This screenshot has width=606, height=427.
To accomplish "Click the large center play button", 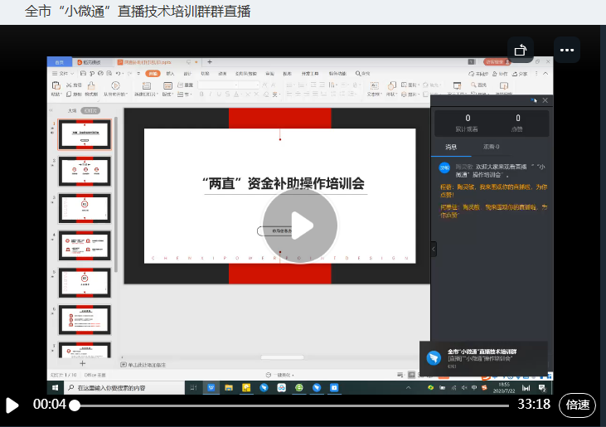I will (x=300, y=226).
